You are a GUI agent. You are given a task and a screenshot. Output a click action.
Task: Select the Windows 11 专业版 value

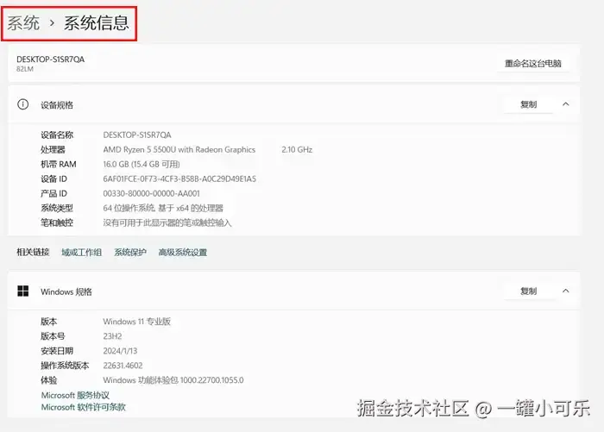tap(136, 321)
